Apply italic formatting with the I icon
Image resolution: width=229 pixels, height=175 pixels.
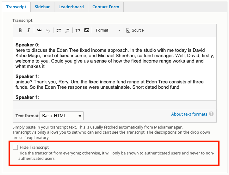tap(28, 30)
